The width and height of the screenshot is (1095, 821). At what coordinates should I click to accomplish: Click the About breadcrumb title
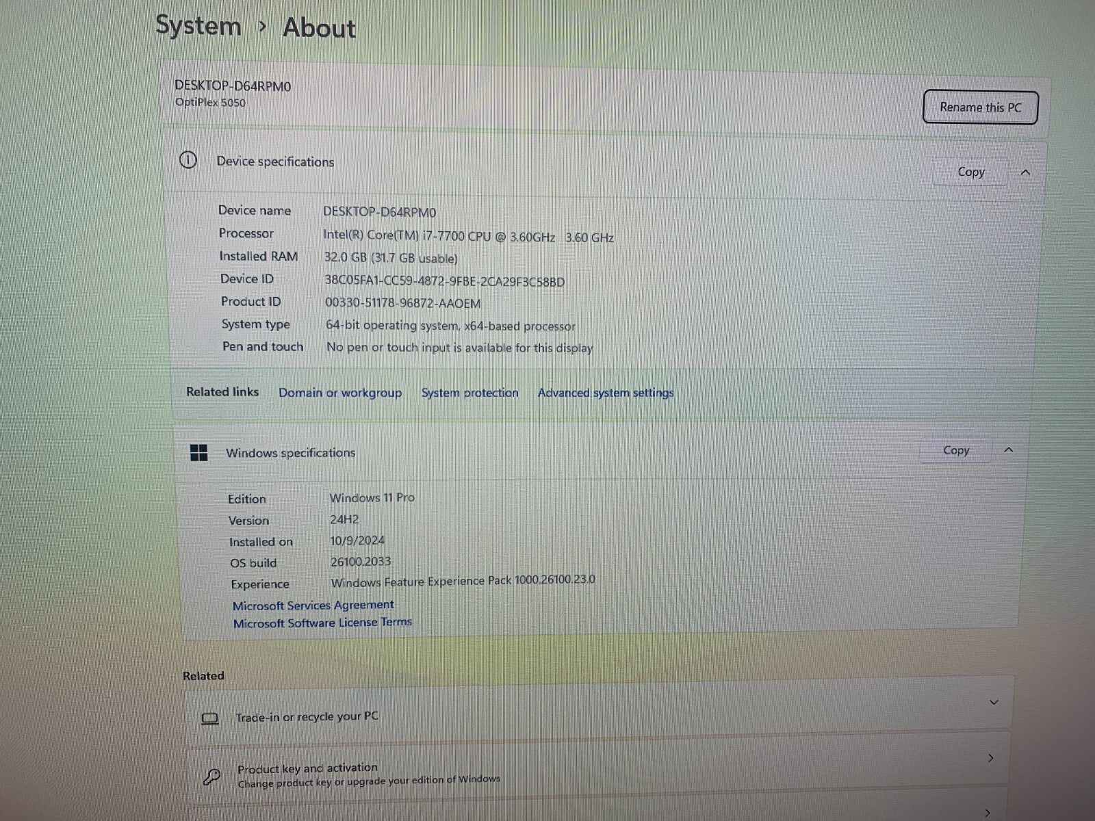[x=319, y=28]
